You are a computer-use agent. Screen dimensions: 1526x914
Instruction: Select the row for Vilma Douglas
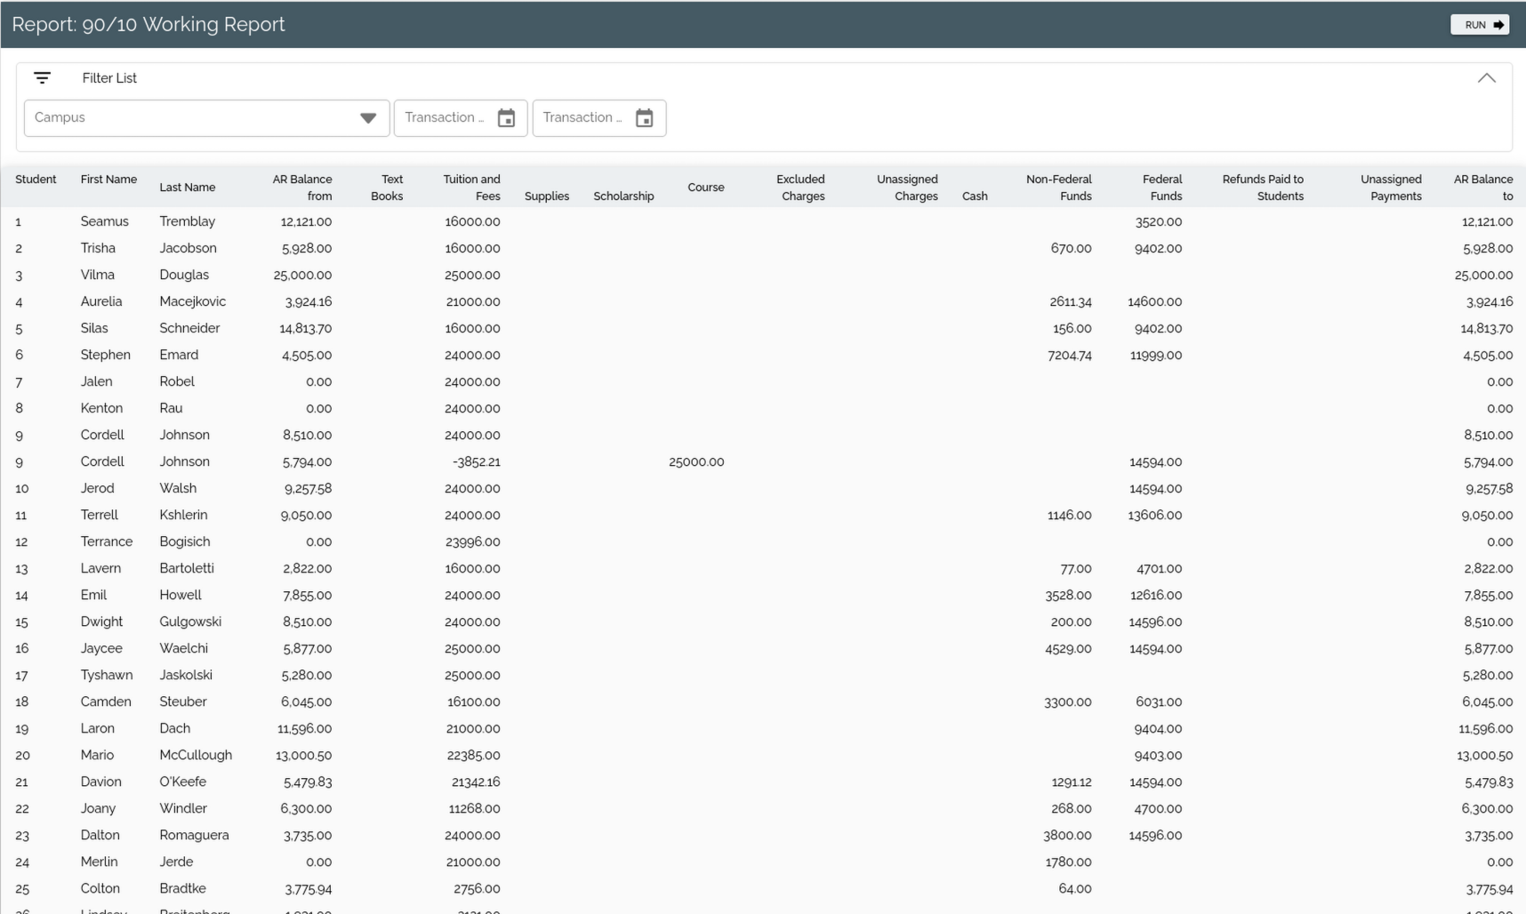tap(183, 275)
